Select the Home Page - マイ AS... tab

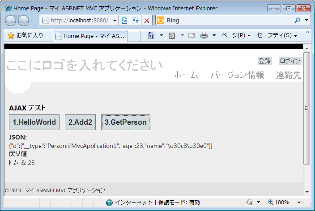pyautogui.click(x=90, y=36)
